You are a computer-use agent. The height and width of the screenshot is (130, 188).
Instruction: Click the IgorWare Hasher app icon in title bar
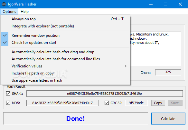click(x=4, y=4)
